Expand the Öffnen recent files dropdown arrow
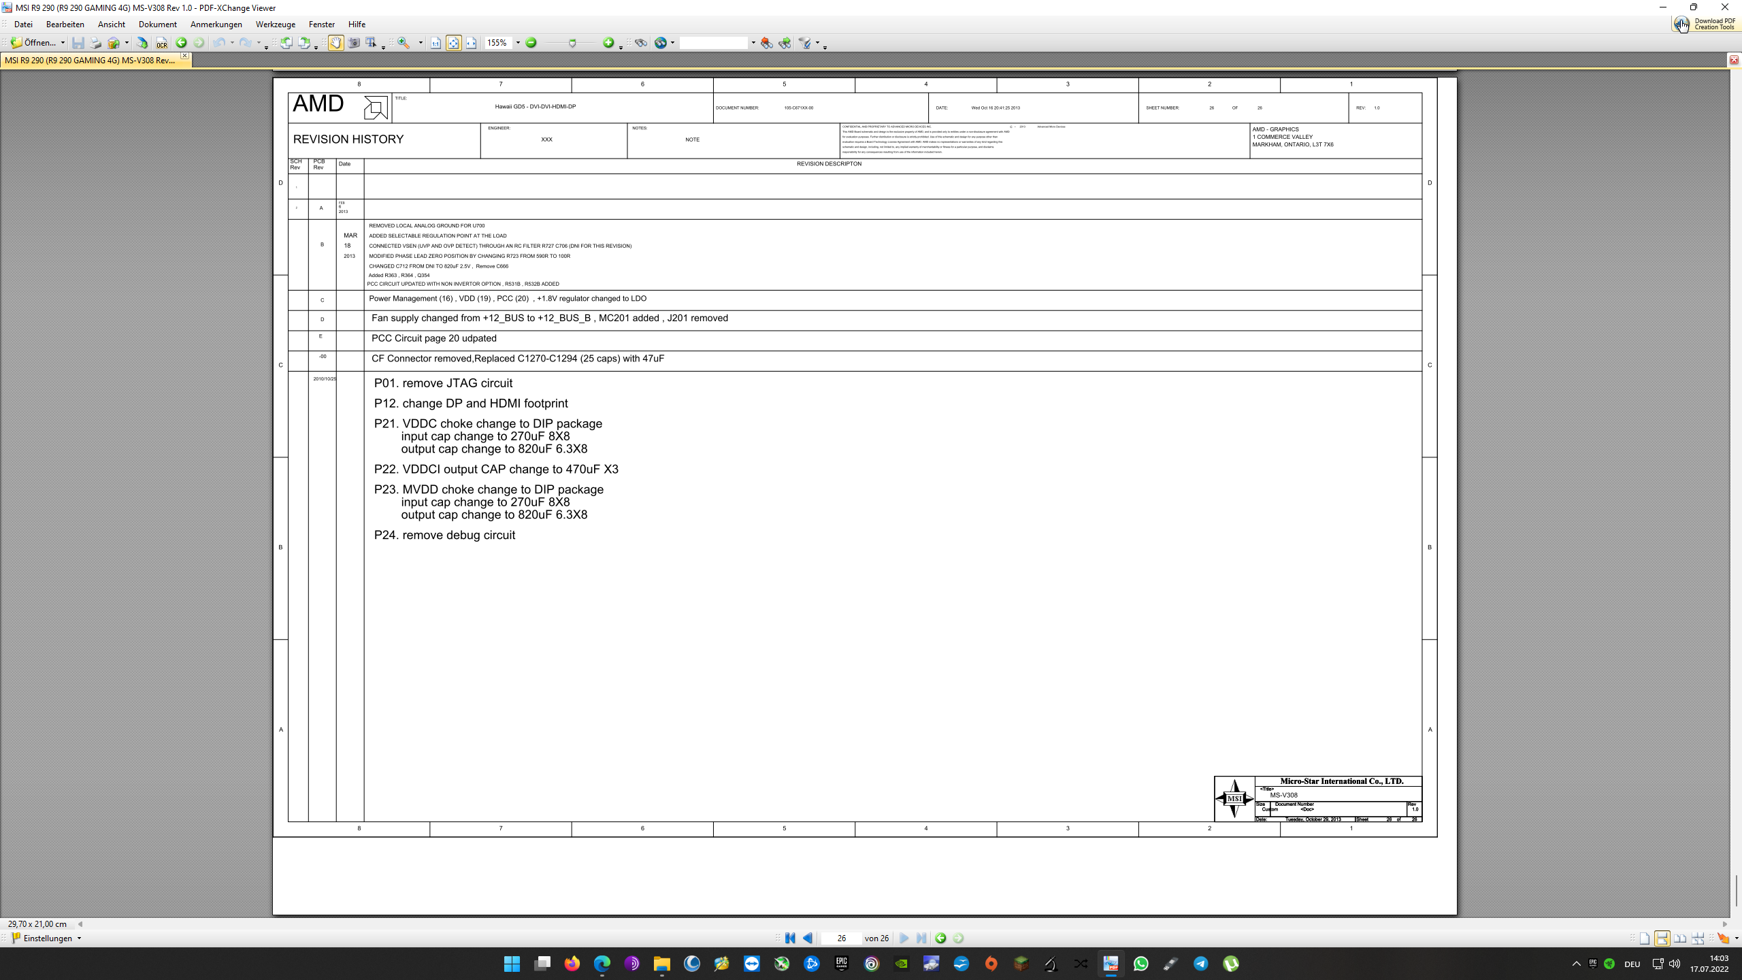Screen dimensions: 1742x980 pyautogui.click(x=63, y=43)
